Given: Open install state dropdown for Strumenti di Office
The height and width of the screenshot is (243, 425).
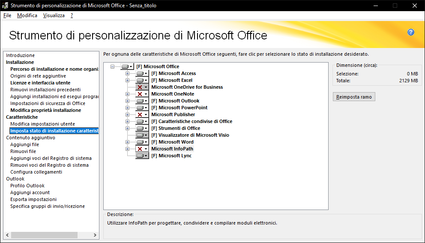Looking at the screenshot, I should [142, 128].
